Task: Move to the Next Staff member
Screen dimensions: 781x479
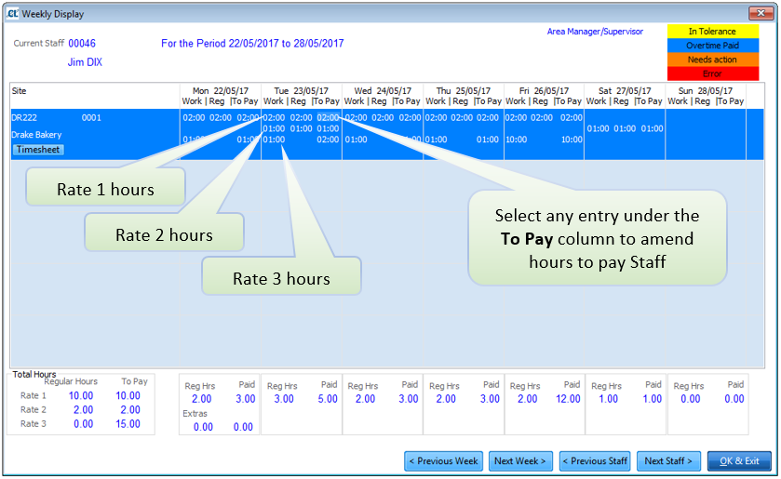Action: coord(667,461)
